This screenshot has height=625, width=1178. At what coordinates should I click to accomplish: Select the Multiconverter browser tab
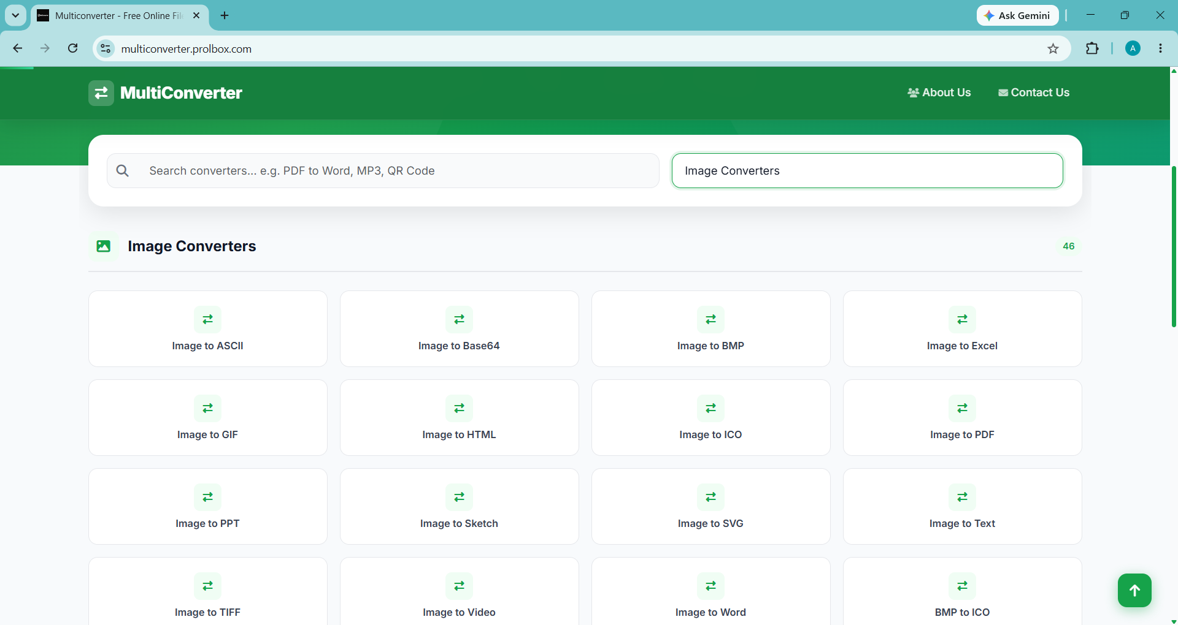[120, 15]
